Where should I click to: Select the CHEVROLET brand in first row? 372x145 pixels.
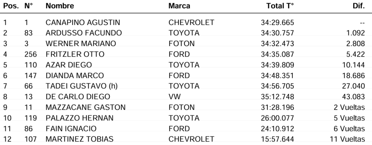coord(191,22)
